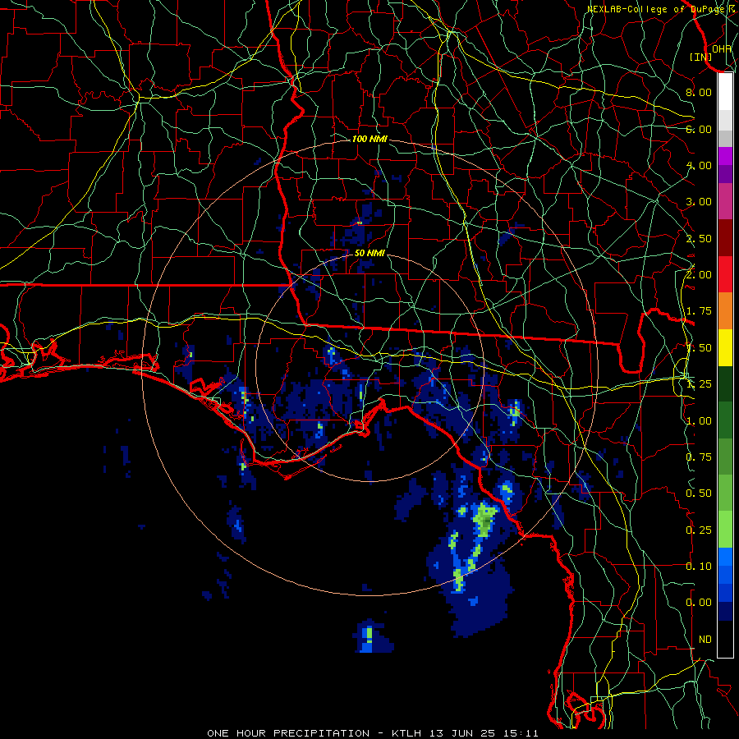This screenshot has height=739, width=739.
Task: Select the orange legend swatch
Action: click(725, 311)
